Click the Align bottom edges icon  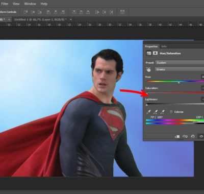(x=40, y=12)
